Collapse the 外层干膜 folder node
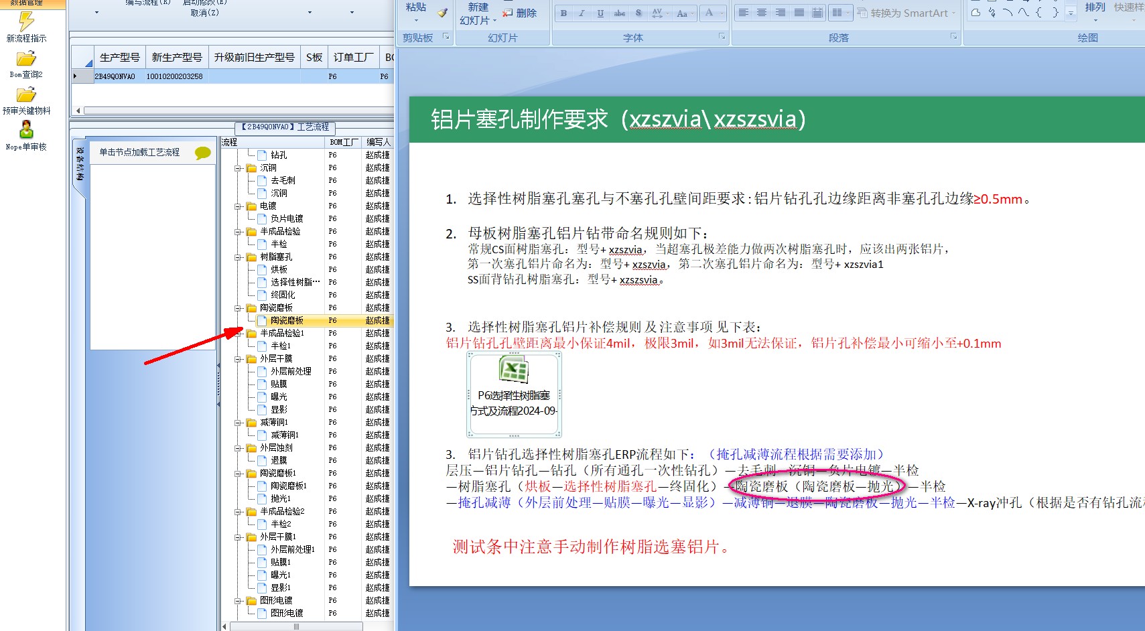This screenshot has width=1145, height=631. pos(238,359)
